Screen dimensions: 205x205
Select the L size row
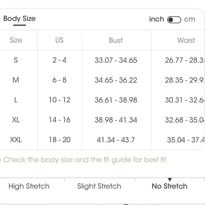102,100
